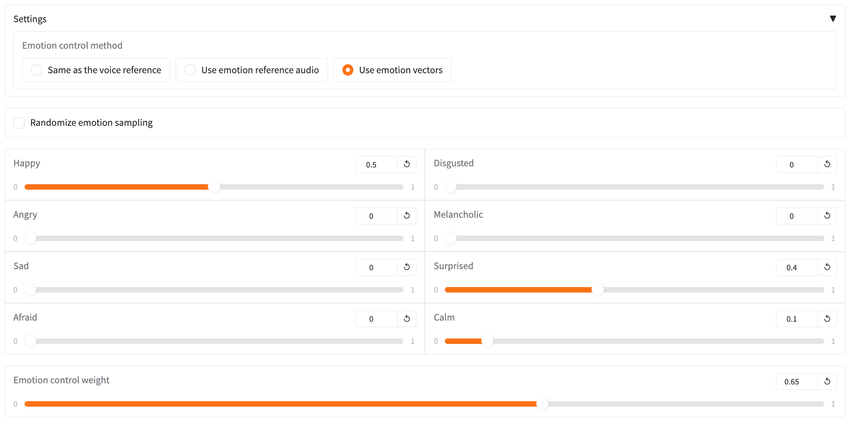Reset the Melancholic slider value
This screenshot has height=423, width=850.
[x=827, y=216]
